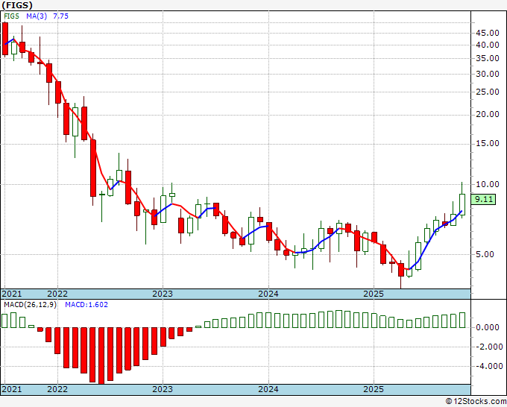Click 2025 on the price chart timeline

tap(374, 294)
